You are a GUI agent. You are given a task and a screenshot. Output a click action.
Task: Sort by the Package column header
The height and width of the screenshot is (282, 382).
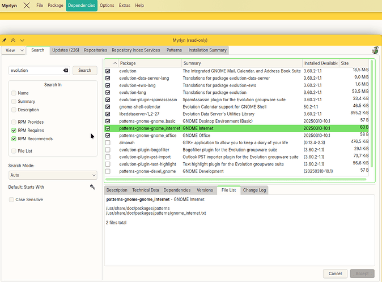[150, 63]
